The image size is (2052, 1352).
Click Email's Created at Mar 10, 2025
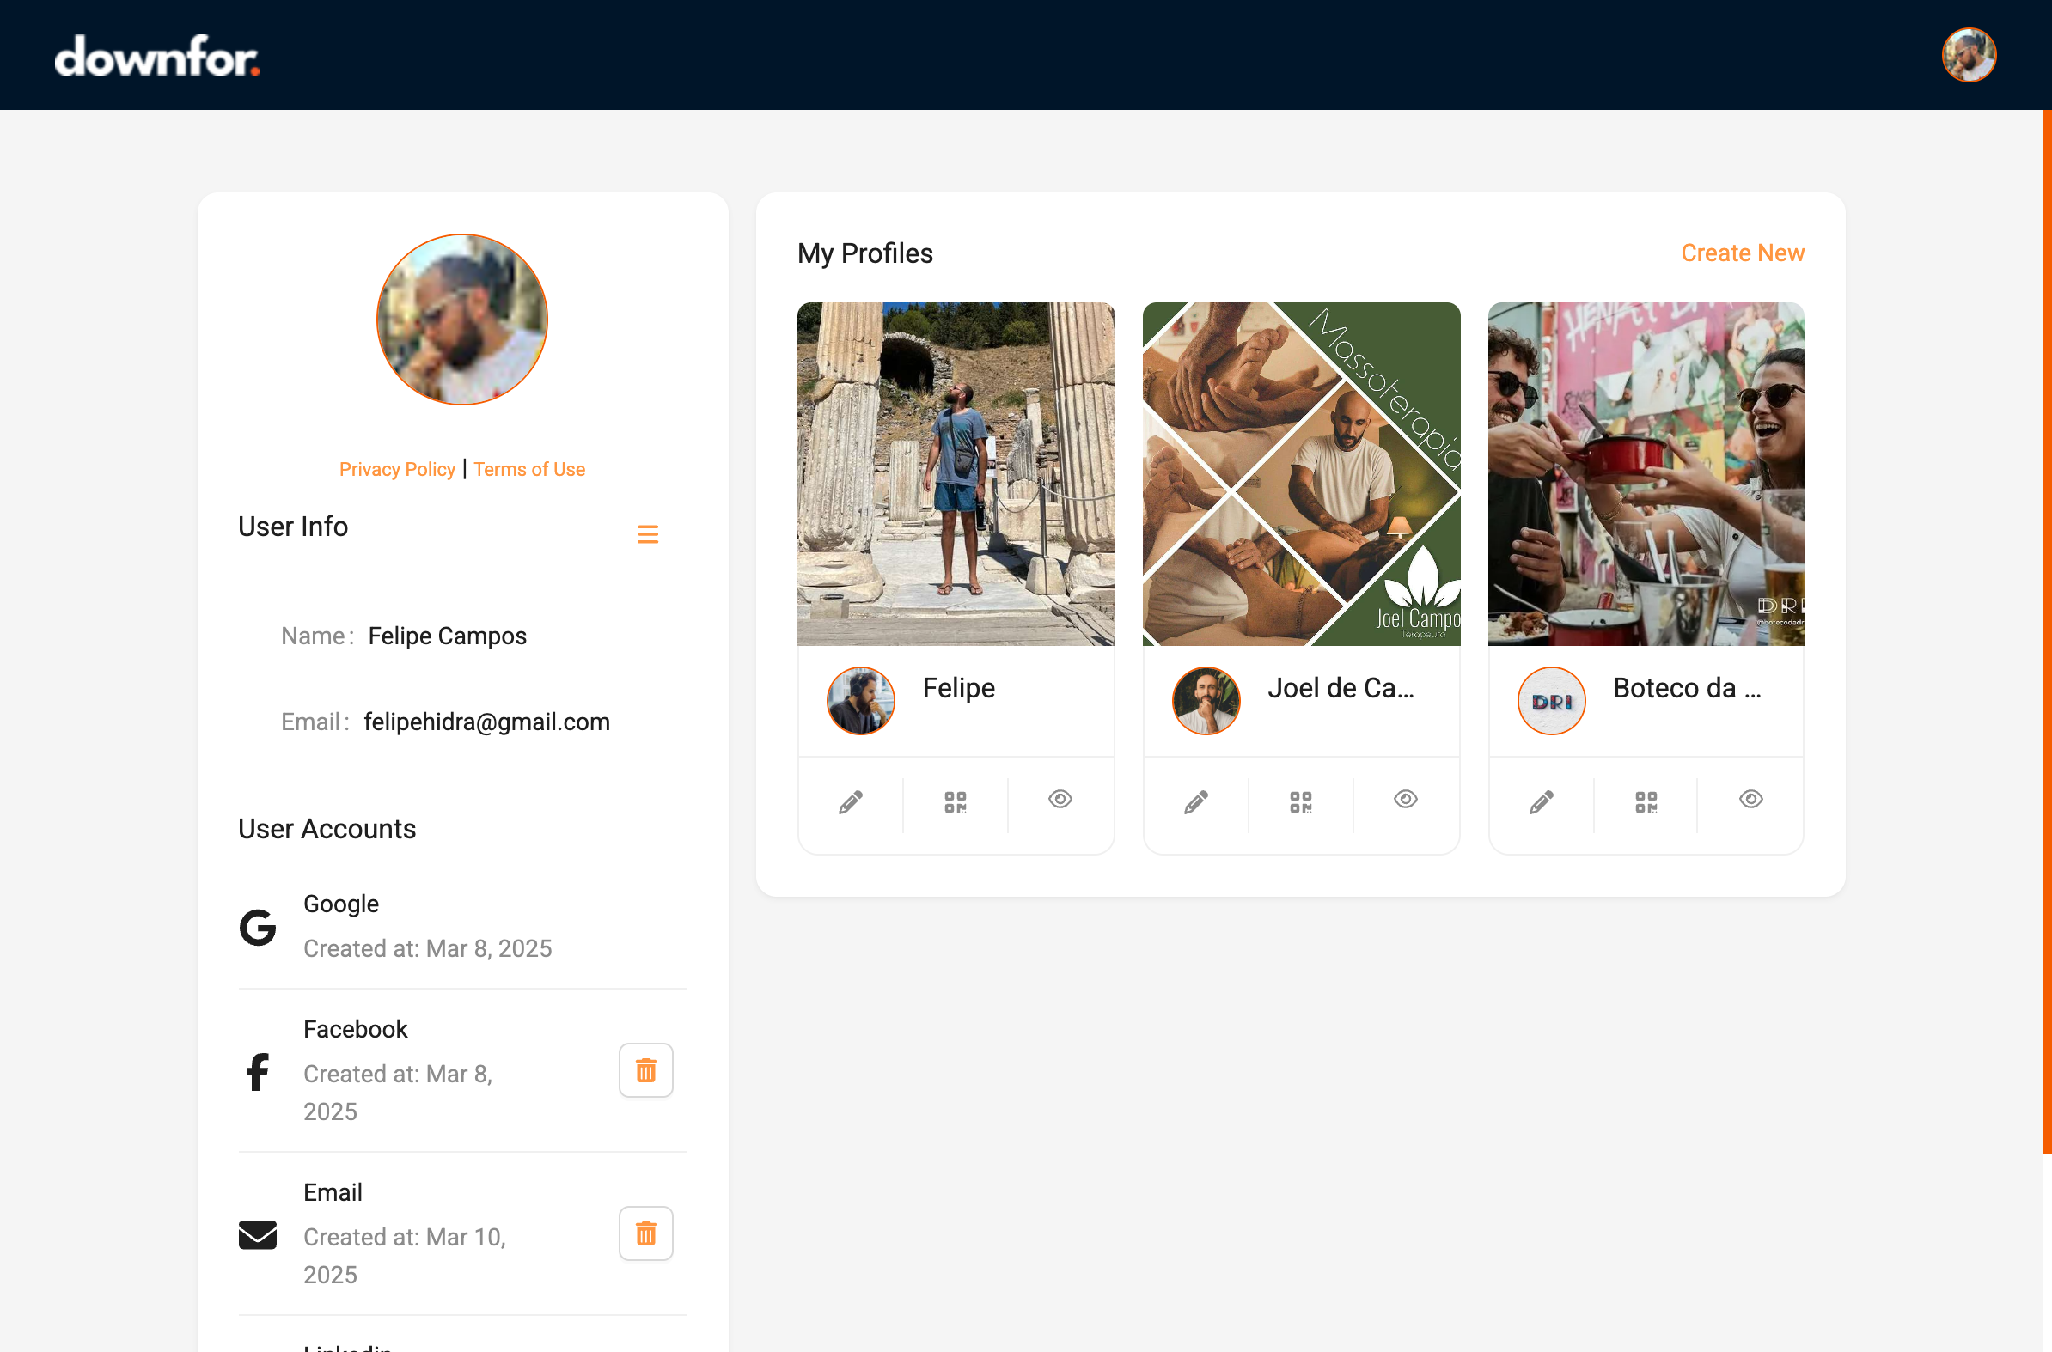coord(405,1256)
